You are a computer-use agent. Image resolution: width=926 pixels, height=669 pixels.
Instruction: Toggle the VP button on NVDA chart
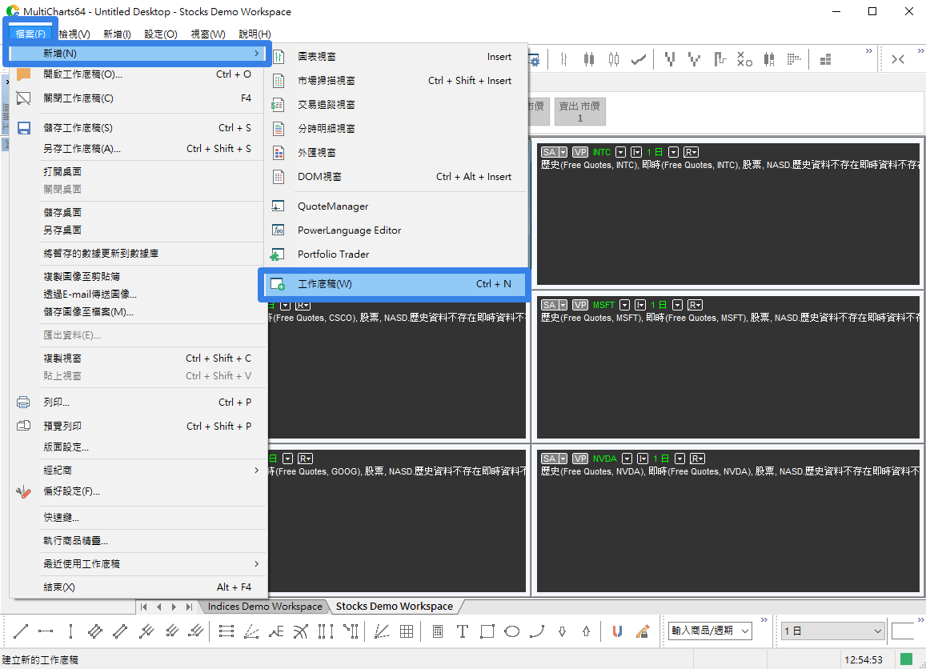(580, 459)
